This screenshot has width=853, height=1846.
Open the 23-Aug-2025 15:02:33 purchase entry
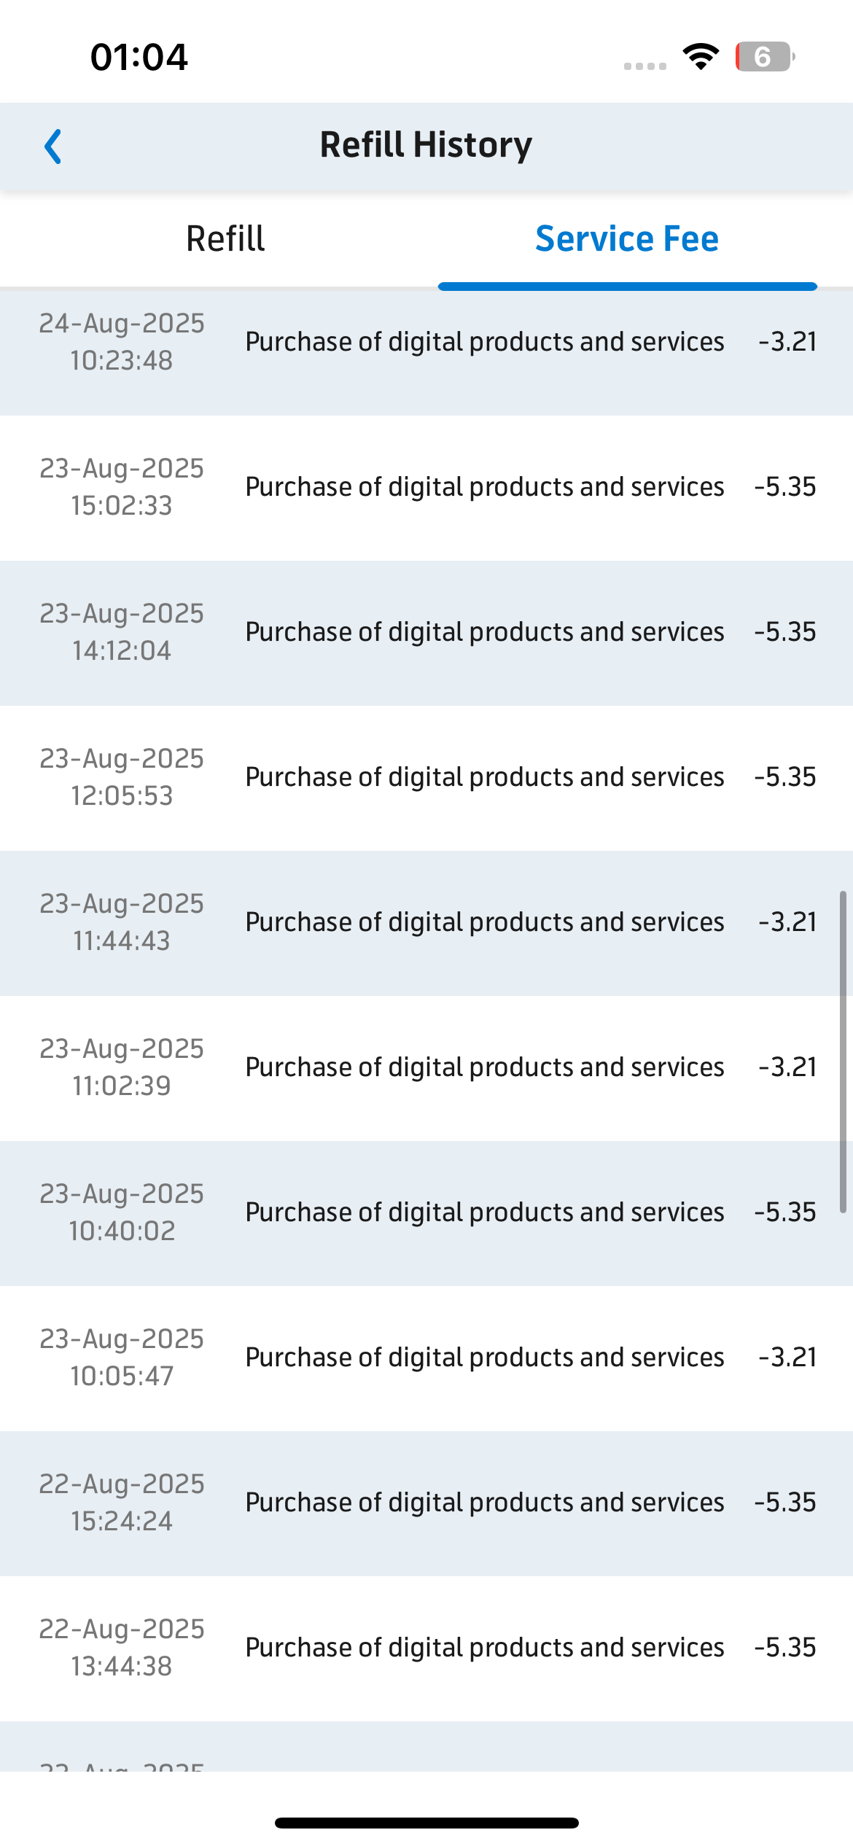point(426,488)
